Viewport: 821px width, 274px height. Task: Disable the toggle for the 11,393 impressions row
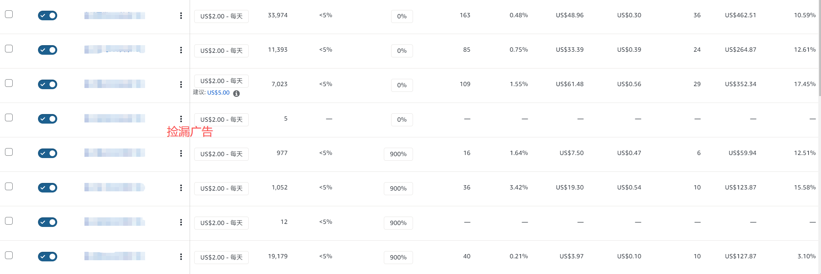click(48, 50)
